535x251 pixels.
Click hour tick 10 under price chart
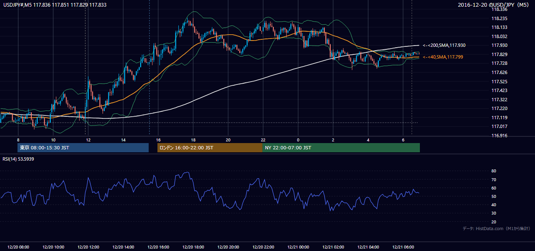click(x=53, y=139)
